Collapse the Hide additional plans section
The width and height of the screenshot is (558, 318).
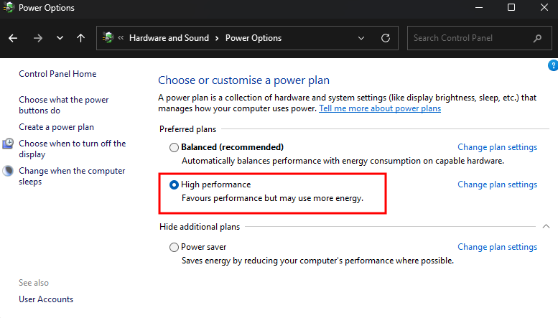pos(546,227)
